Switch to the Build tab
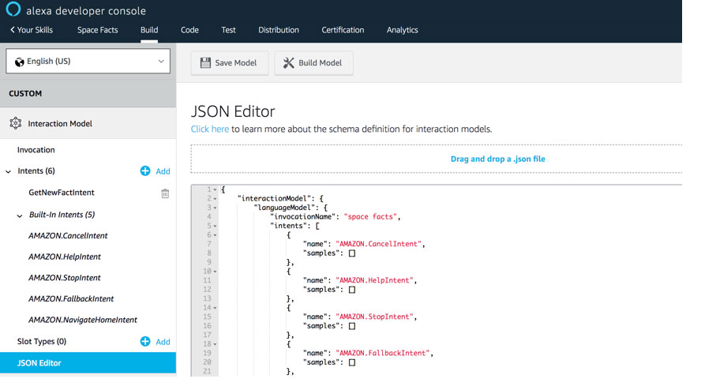720x390 pixels. (149, 30)
